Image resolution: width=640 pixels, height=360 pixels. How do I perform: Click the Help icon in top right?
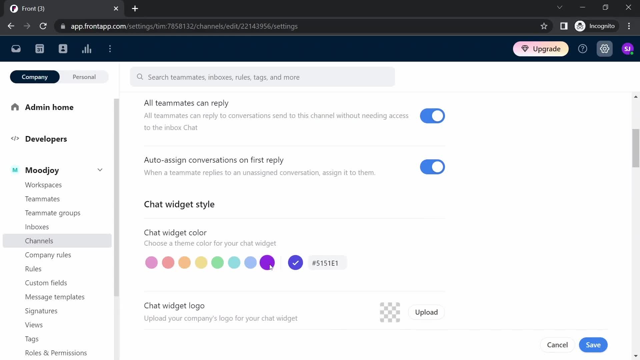(582, 49)
